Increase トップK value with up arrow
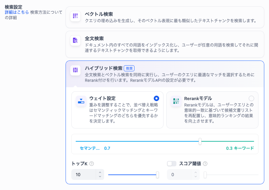Viewport: 269px width, 190px height. (100, 172)
